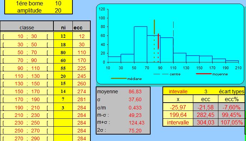Click ecc value 260
246x141 pixels.
[82, 84]
